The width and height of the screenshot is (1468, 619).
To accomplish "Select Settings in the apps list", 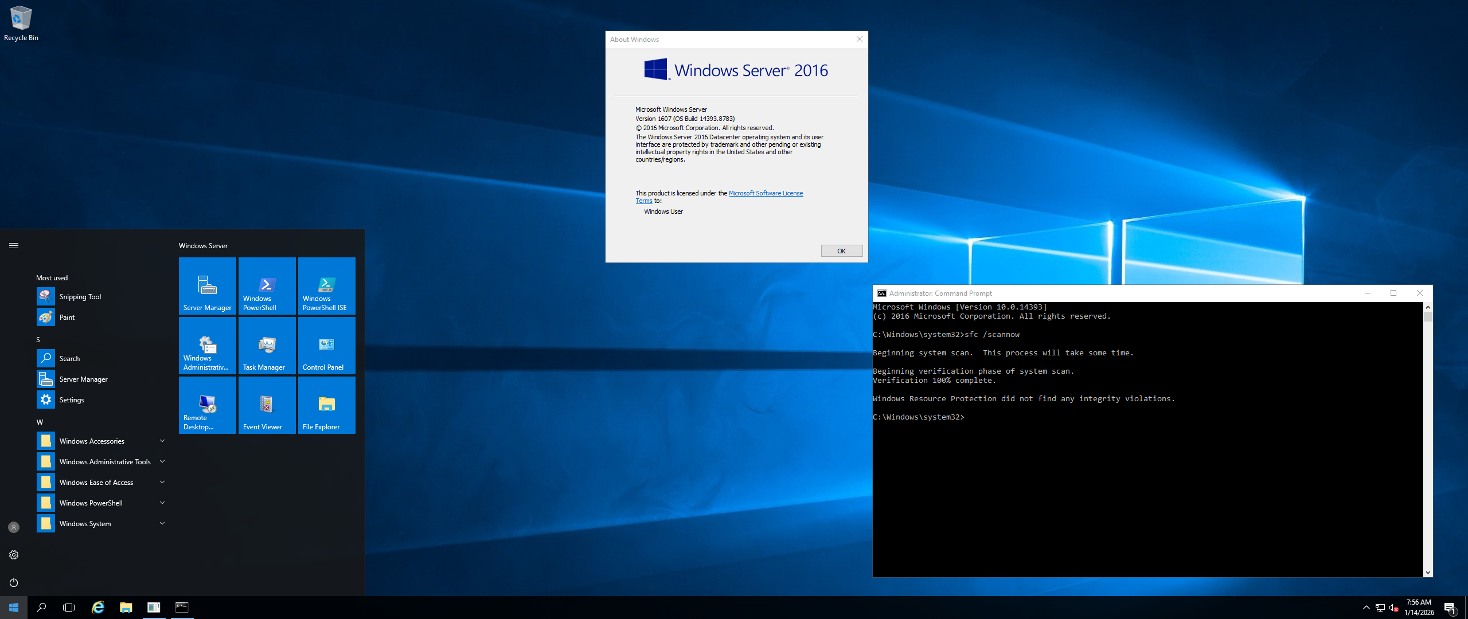I will tap(71, 400).
